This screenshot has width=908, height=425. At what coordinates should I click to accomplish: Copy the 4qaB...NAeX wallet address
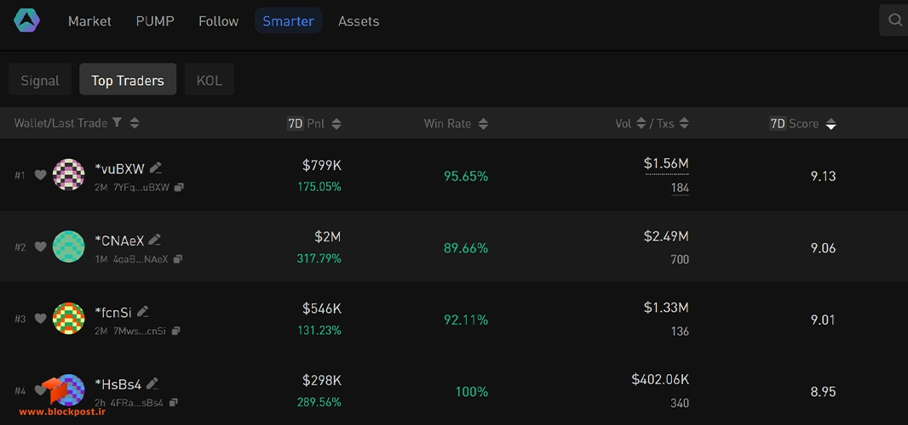tap(178, 259)
